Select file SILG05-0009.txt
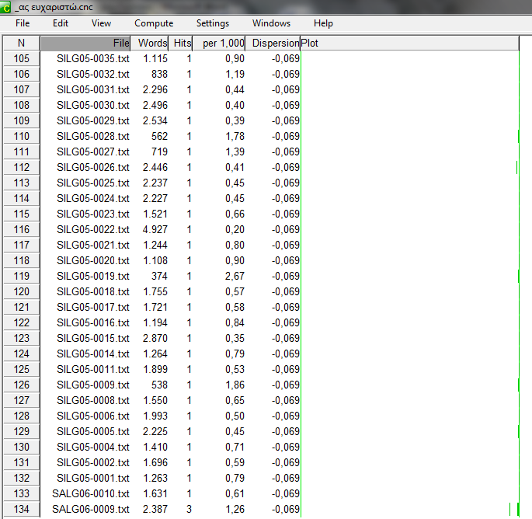The width and height of the screenshot is (532, 519). point(93,385)
